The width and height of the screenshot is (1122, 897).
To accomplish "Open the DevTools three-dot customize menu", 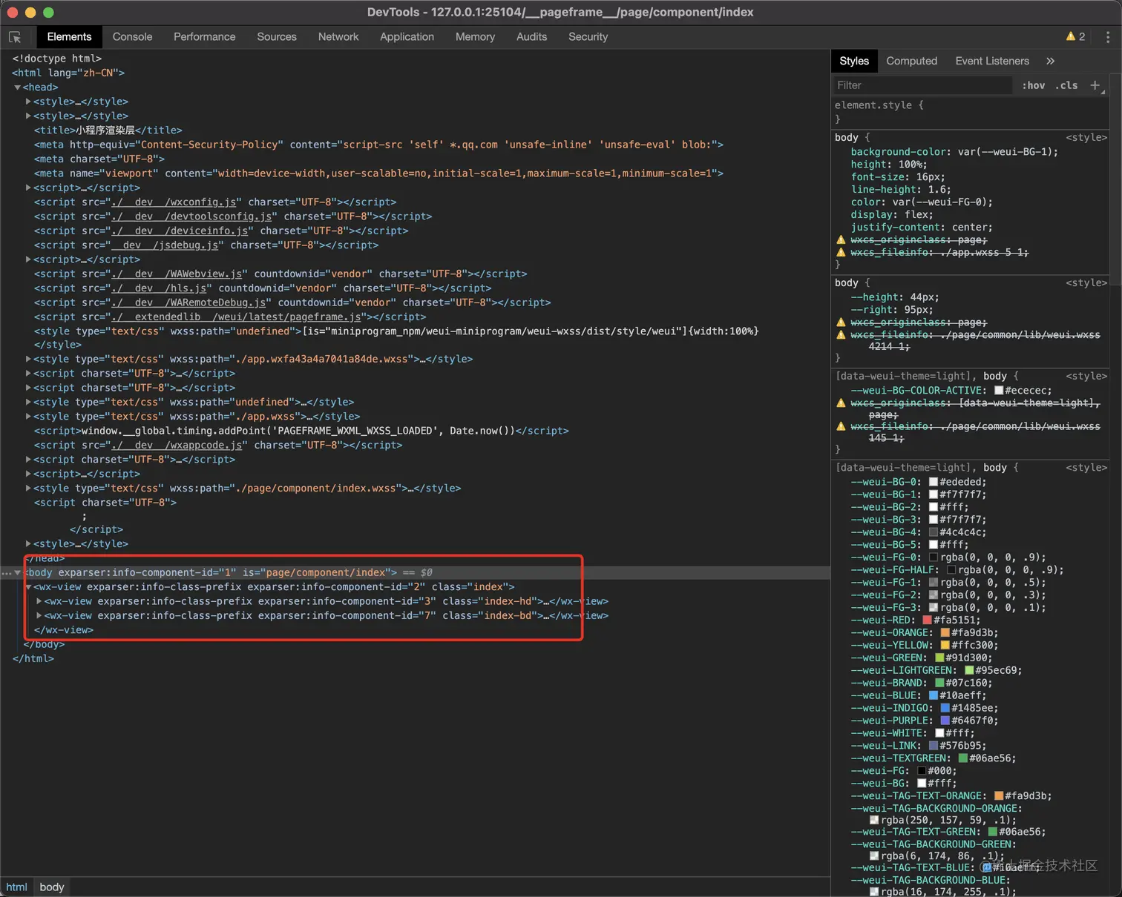I will (x=1108, y=37).
